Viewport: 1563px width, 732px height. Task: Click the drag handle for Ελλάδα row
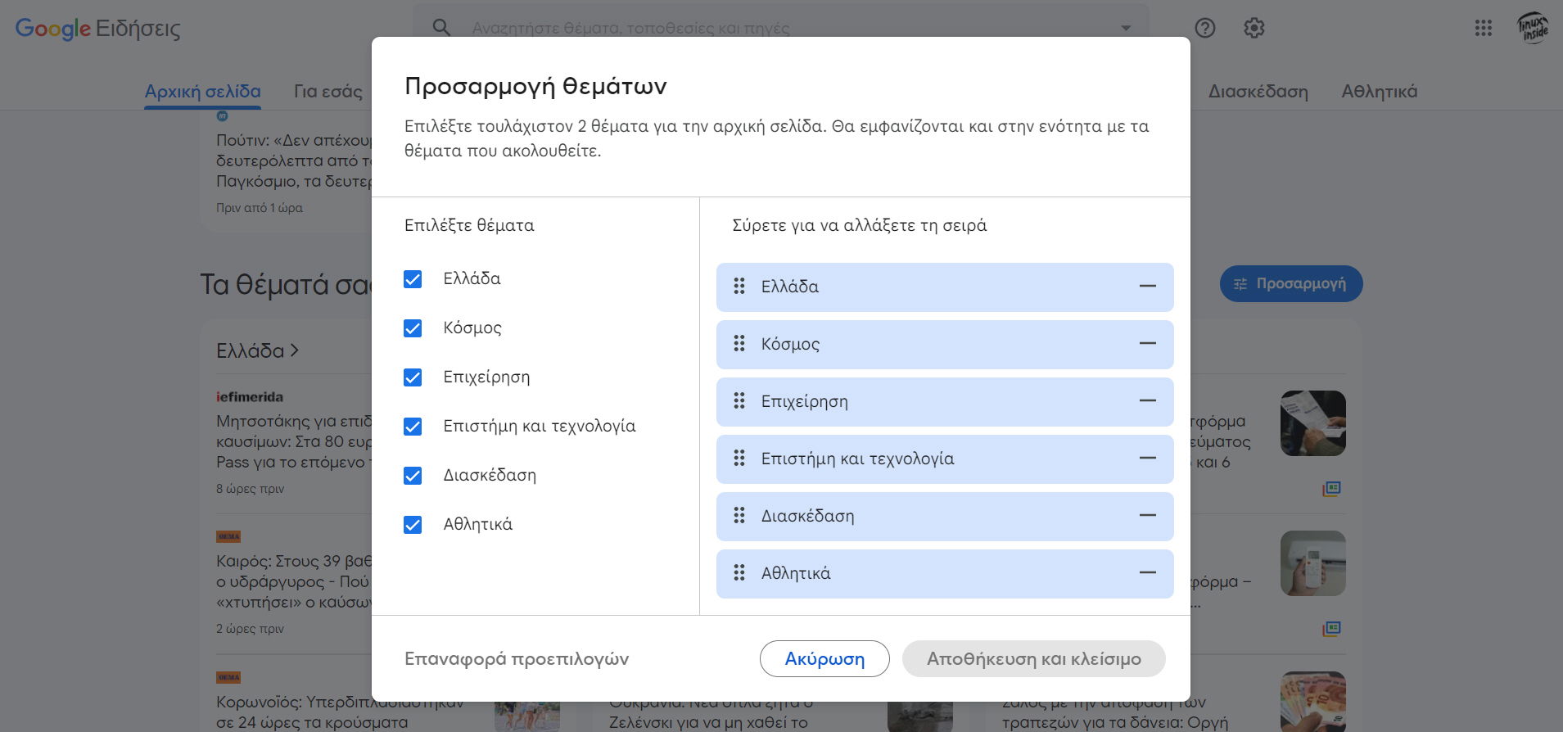[x=739, y=286]
